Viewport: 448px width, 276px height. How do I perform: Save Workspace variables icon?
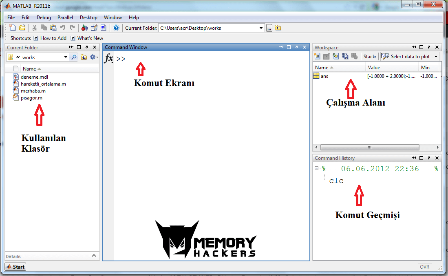point(345,56)
